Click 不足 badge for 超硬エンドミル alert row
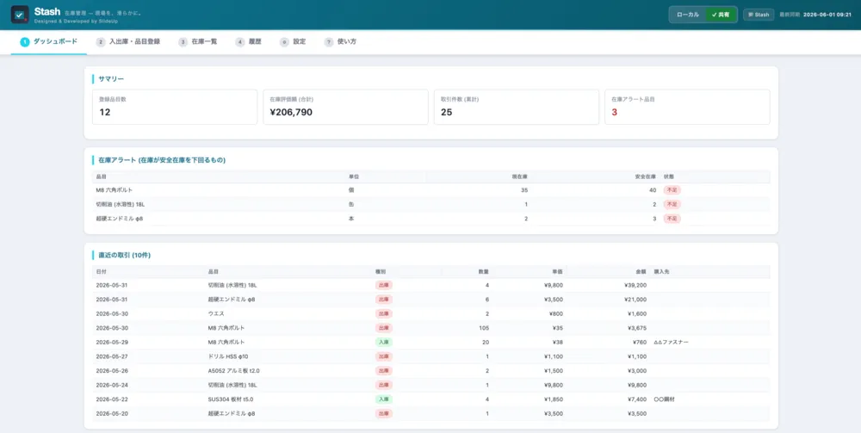The image size is (861, 433). (672, 219)
